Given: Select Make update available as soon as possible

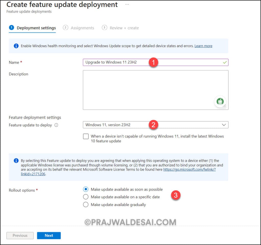Looking at the screenshot, I should tap(86, 189).
